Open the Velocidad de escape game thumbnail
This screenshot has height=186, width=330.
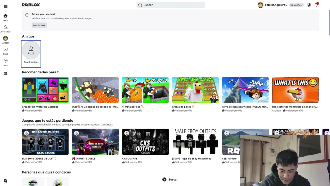[95, 90]
